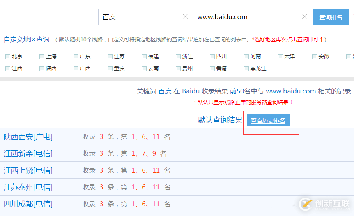Open the 江苏泰州[电信] result link
Image resolution: width=354 pixels, height=216 pixels.
click(28, 187)
